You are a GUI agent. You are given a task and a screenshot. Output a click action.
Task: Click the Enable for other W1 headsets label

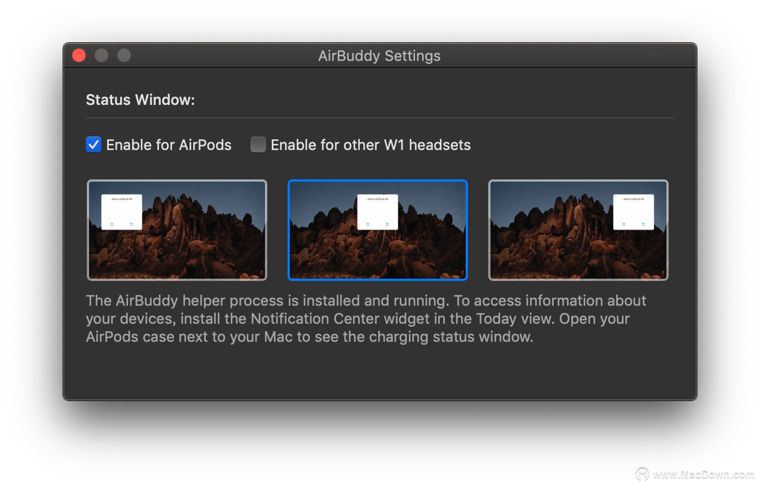tap(371, 145)
